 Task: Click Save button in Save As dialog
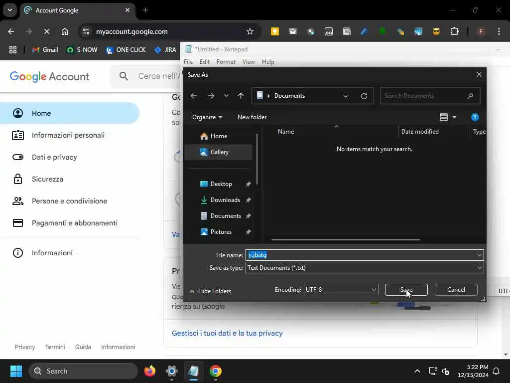[406, 290]
